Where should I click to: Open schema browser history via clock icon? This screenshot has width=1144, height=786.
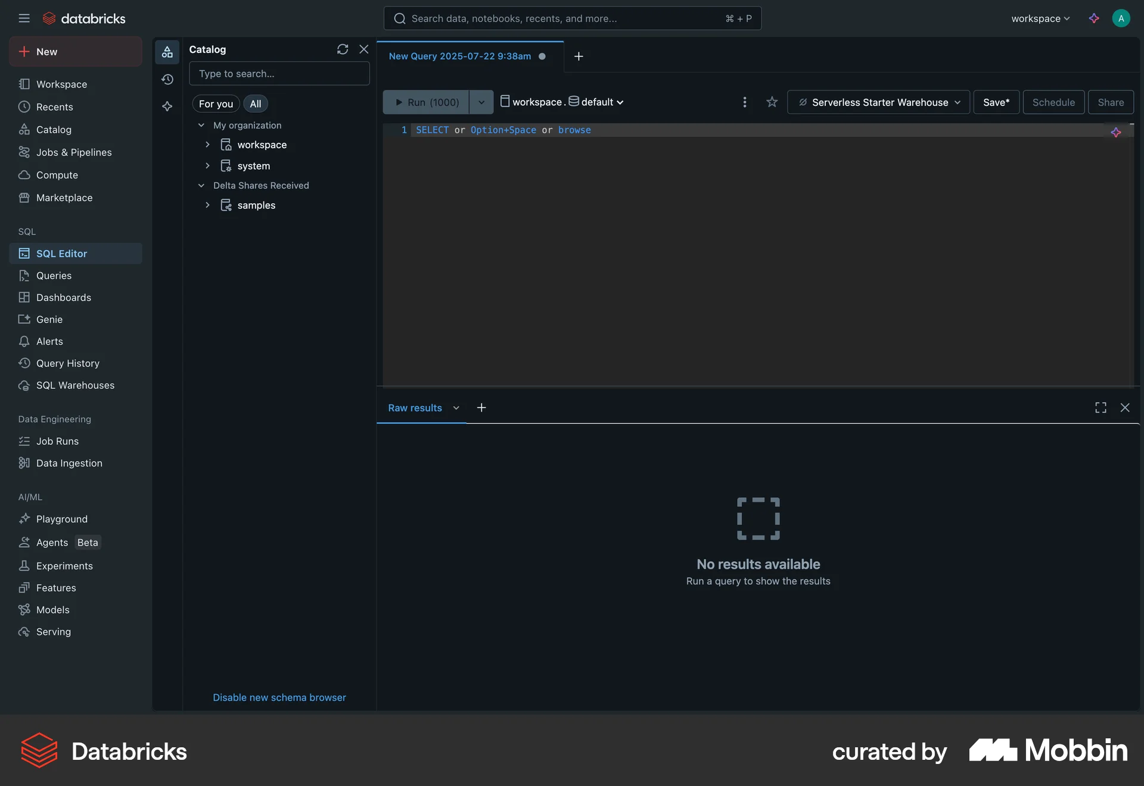click(x=167, y=79)
